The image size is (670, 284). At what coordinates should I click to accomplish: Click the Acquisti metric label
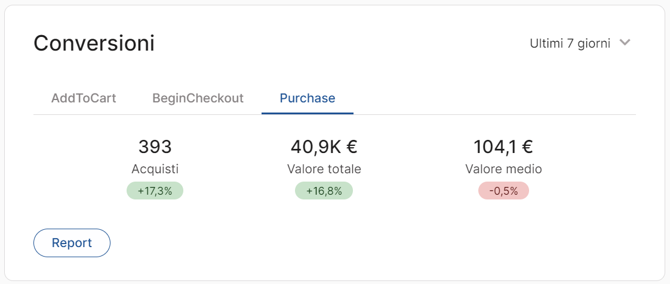point(155,169)
